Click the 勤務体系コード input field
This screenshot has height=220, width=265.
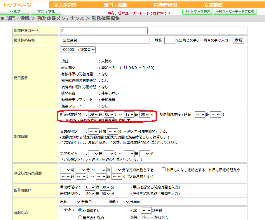(104, 31)
